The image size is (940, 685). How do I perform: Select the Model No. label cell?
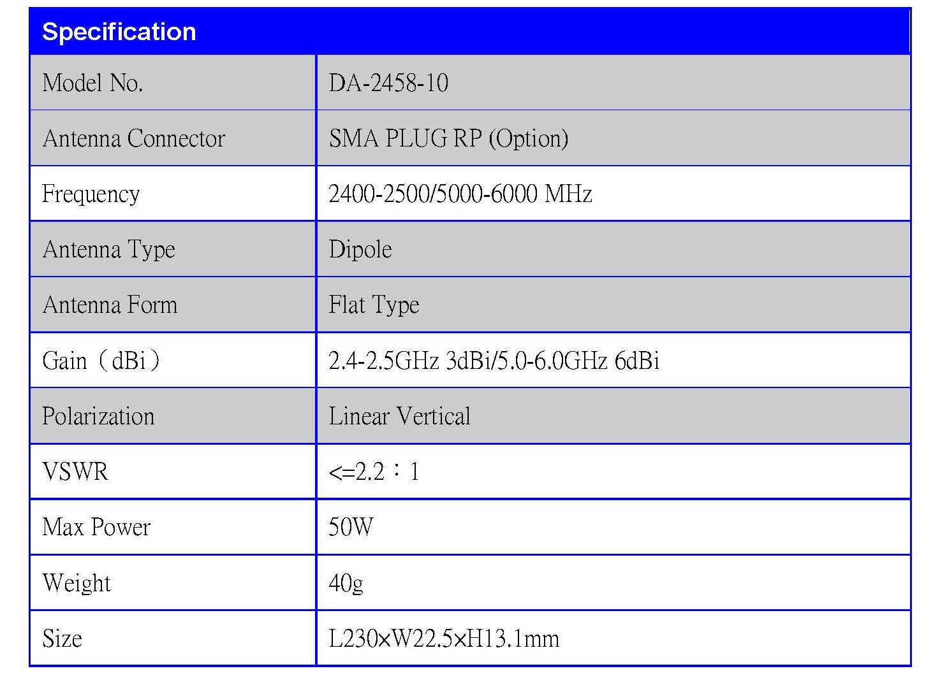(x=92, y=83)
